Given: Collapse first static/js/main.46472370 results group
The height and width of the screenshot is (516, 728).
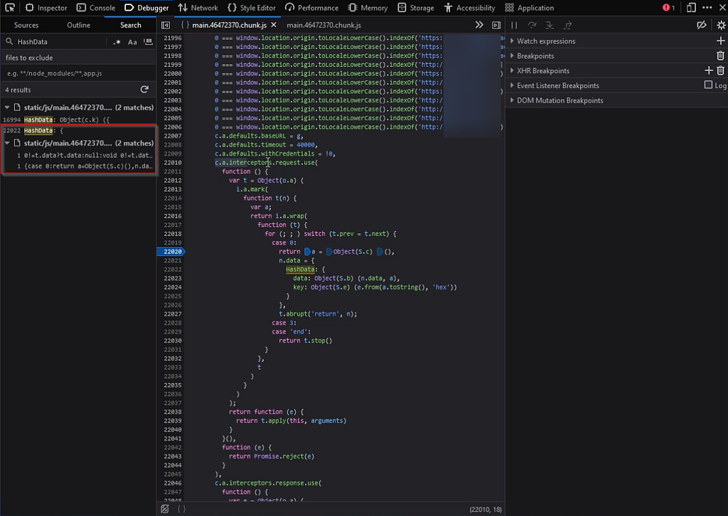Looking at the screenshot, I should click(7, 107).
